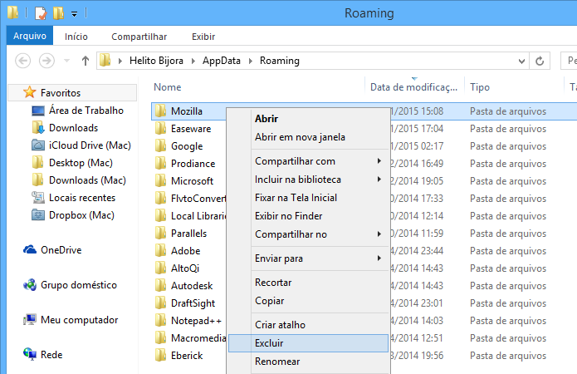Switch to the Compartilhar ribbon tab

tap(139, 37)
